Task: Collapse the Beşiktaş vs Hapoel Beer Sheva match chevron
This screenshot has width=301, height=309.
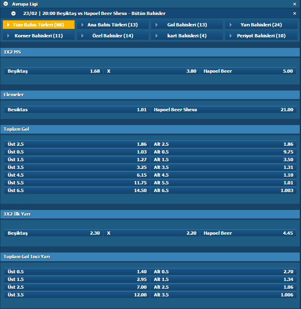Action: [x=13, y=13]
